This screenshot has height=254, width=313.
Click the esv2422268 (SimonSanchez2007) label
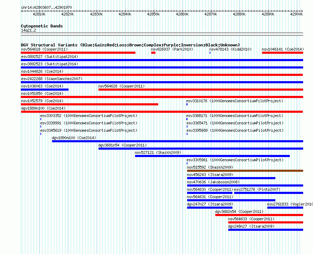click(x=52, y=79)
